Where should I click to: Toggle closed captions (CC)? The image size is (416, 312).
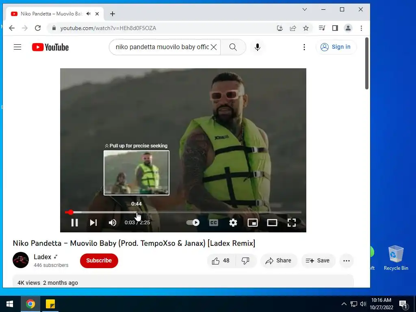click(214, 223)
